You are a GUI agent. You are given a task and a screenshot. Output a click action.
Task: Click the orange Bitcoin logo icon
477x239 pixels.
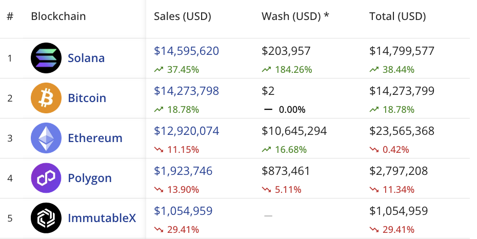(46, 98)
